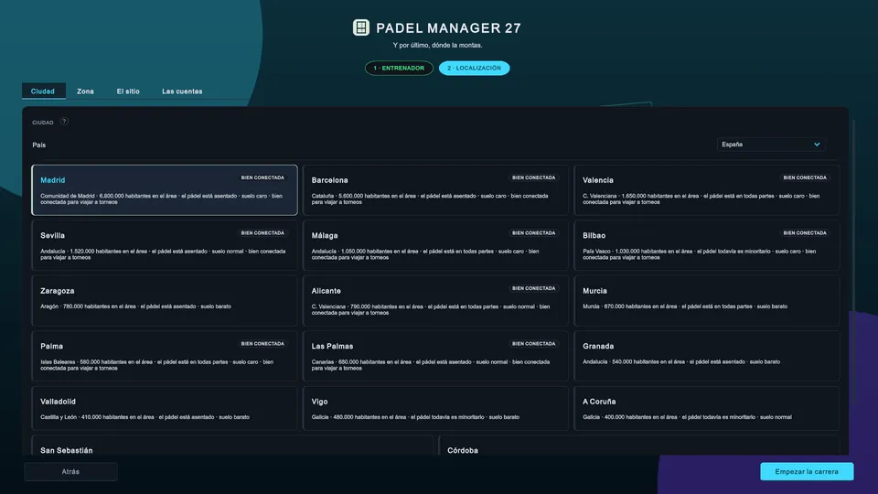Screen dimensions: 878x494
Task: Click Bien Conectada badge on Valencia
Action: [x=805, y=177]
